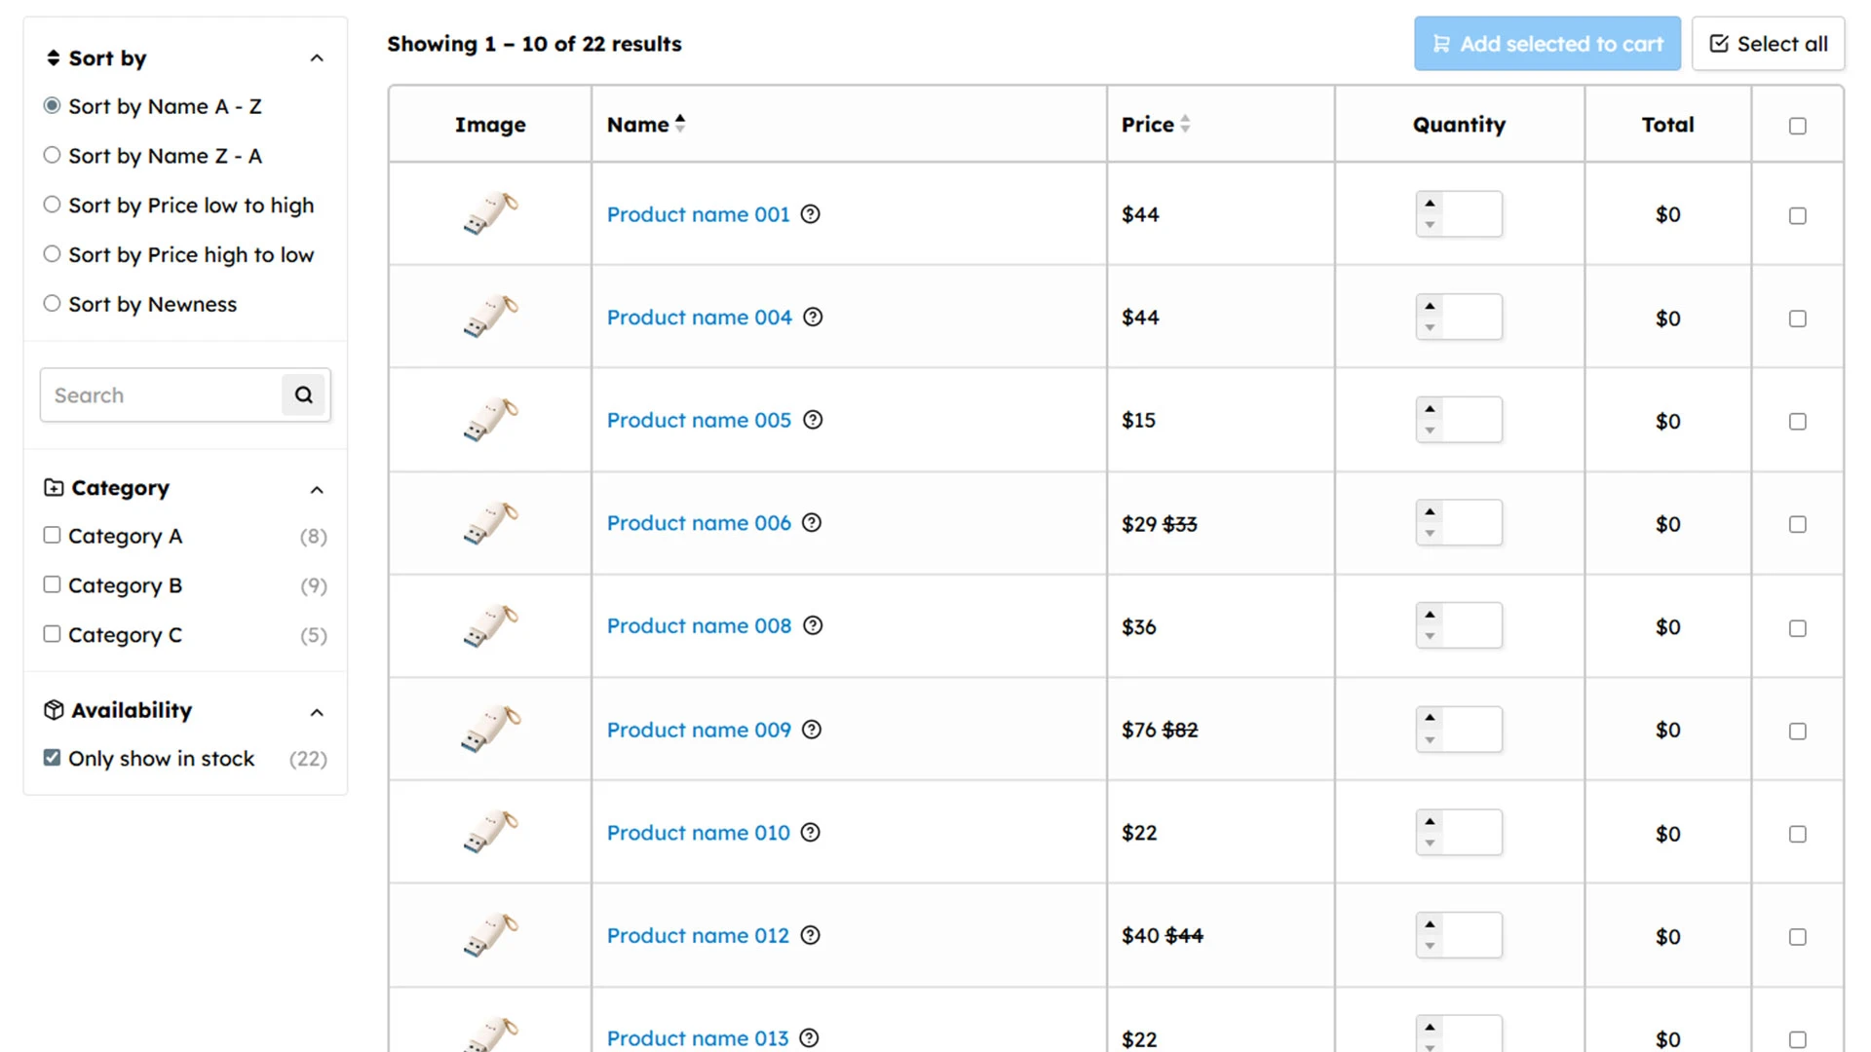The height and width of the screenshot is (1052, 1871).
Task: Open help icon beside Product name 001
Action: coord(810,214)
